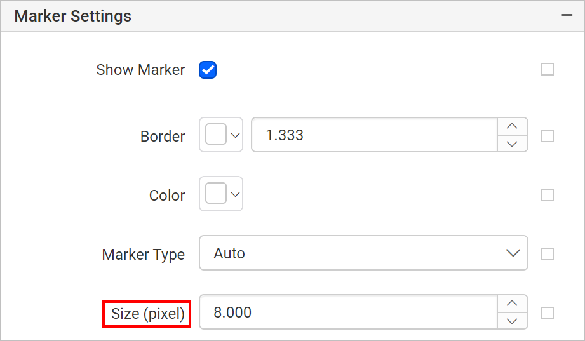Decrease Size value with down arrow

(512, 321)
